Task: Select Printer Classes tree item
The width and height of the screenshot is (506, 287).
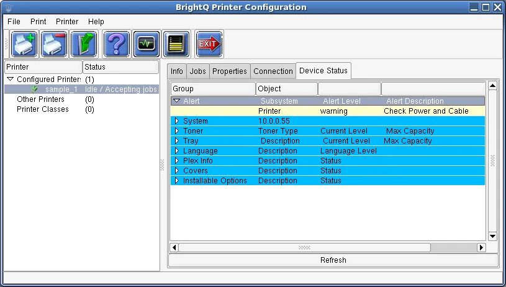Action: click(x=43, y=109)
